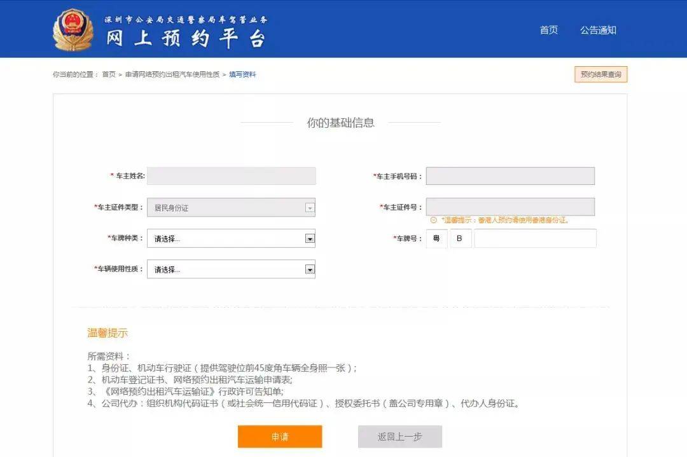Viewport: 687px width, 457px height.
Task: Click the B plate letter box
Action: [461, 238]
